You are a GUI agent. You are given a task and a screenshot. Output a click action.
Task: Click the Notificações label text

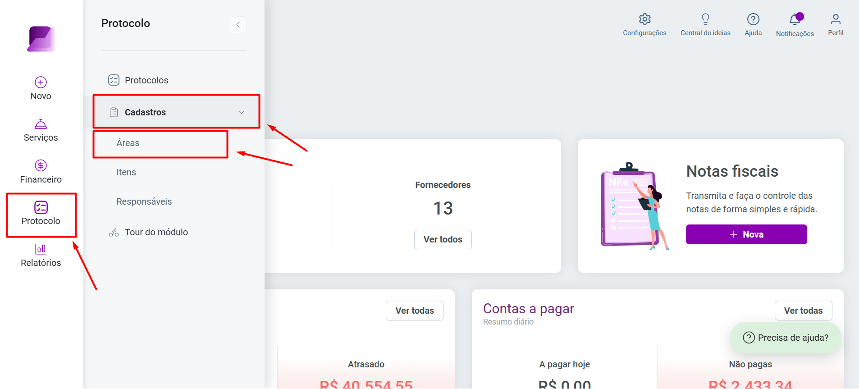tap(795, 34)
